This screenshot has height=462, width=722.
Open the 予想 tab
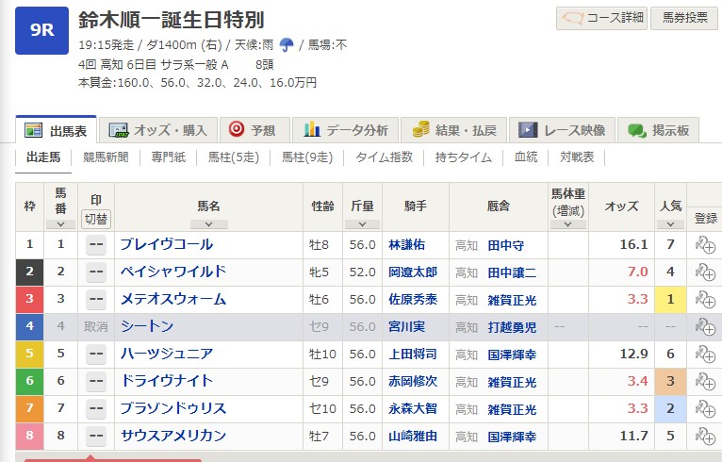[x=254, y=130]
